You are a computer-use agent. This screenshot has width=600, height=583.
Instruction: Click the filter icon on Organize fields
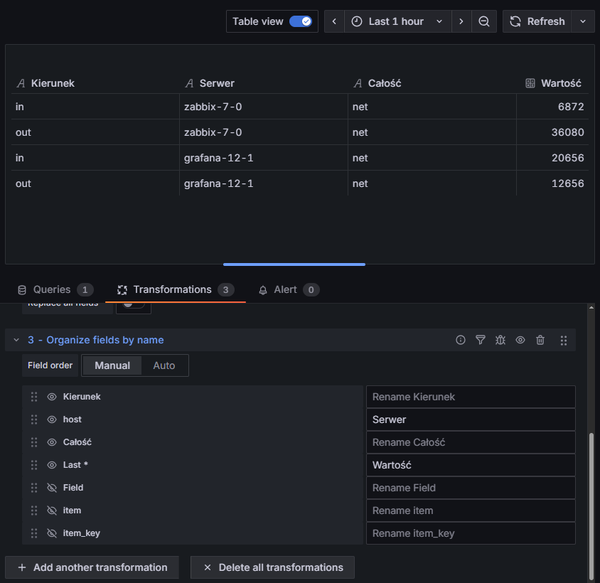click(481, 341)
